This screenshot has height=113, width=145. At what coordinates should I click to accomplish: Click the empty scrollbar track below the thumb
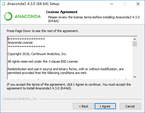pyautogui.click(x=135, y=61)
